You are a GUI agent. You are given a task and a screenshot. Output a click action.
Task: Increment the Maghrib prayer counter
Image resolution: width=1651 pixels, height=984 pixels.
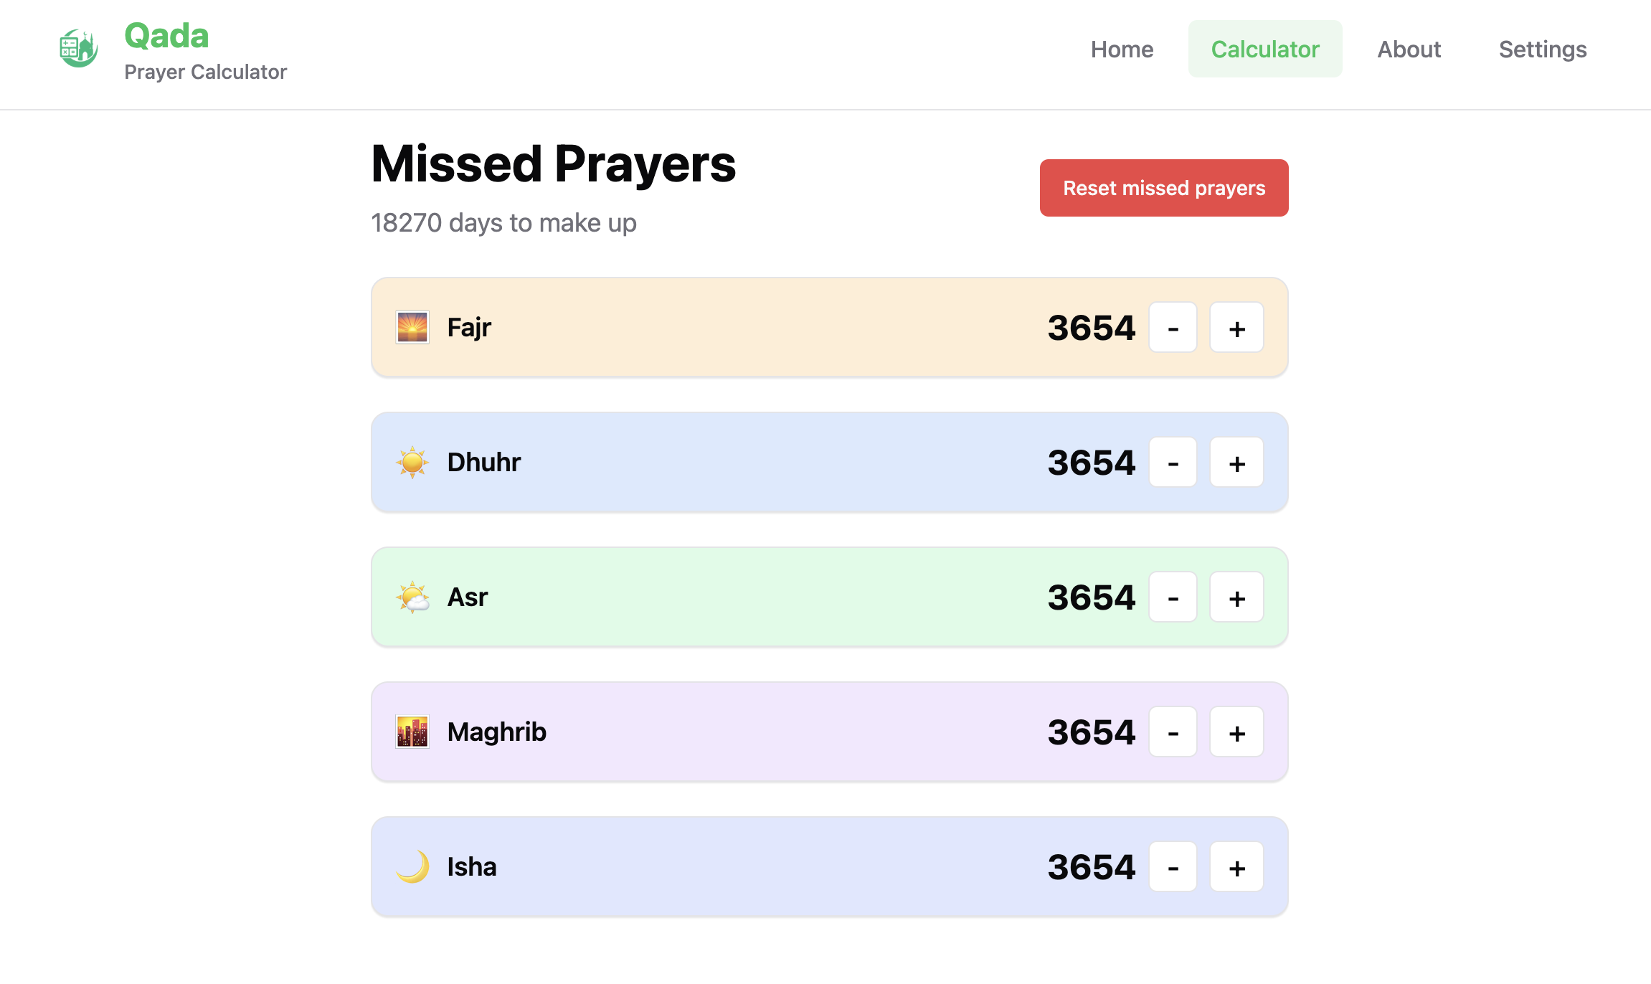click(x=1236, y=732)
